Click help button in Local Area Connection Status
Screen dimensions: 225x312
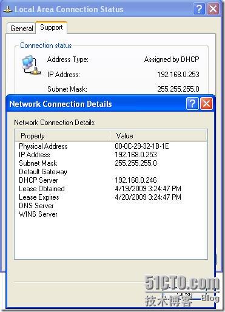pyautogui.click(x=199, y=9)
